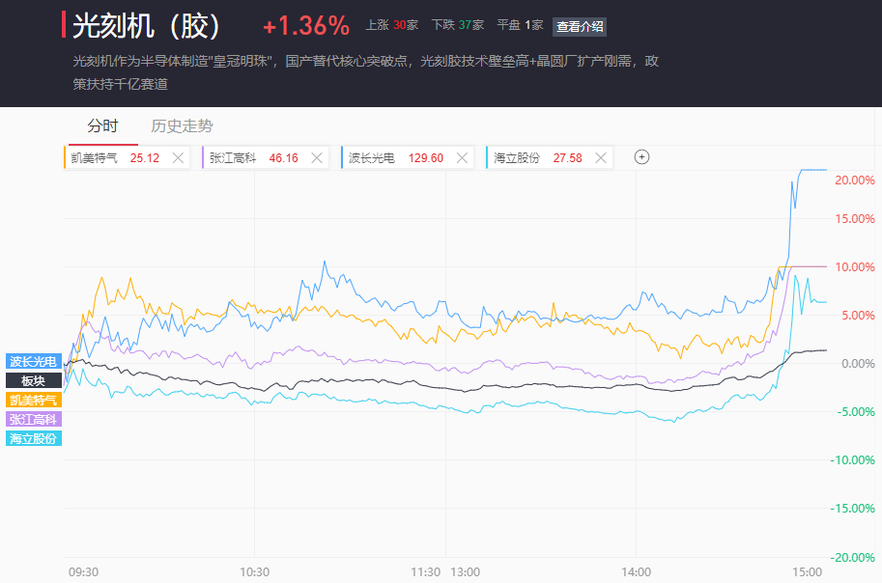
Task: Click the purple 张江高科 legend tag
Action: (x=34, y=419)
